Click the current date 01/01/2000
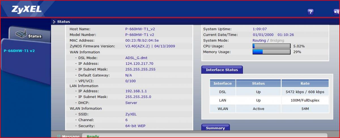Viewport: 340px width, 138px height. [263, 35]
